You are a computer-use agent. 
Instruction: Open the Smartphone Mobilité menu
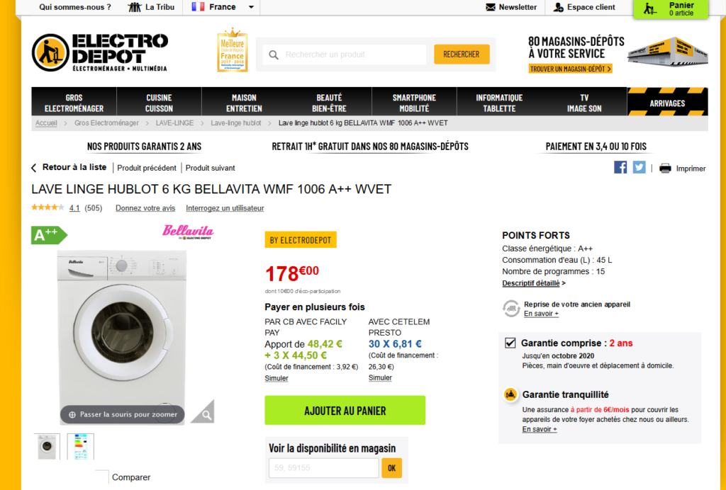414,103
